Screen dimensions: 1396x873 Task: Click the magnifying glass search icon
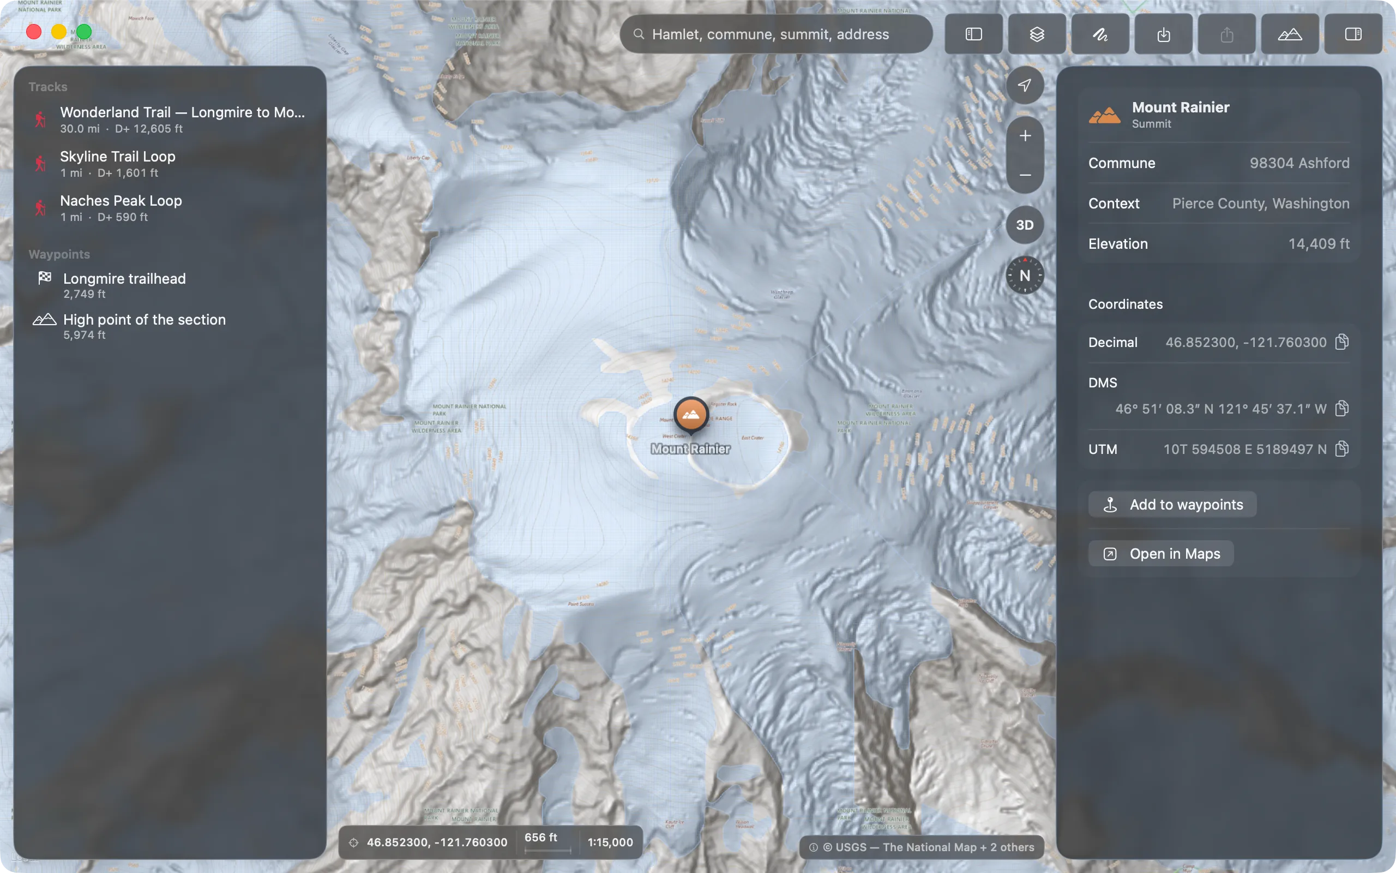coord(639,34)
